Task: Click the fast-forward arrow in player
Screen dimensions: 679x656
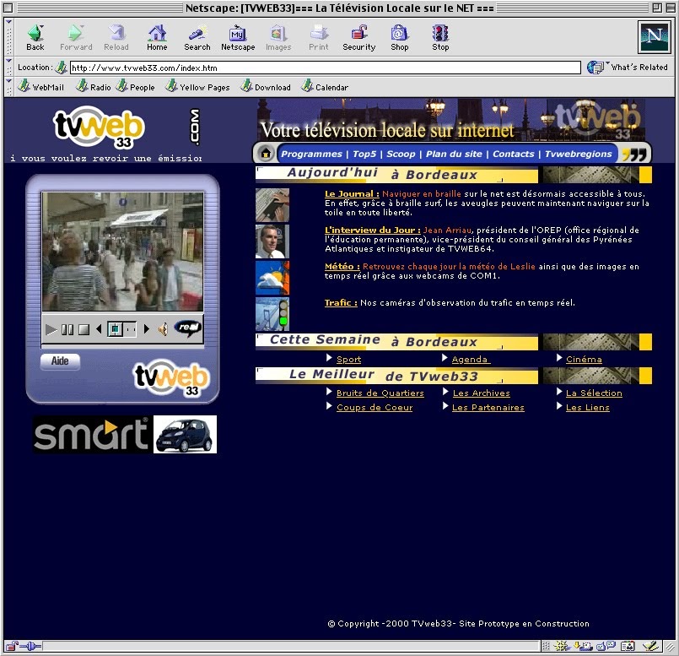Action: (147, 329)
